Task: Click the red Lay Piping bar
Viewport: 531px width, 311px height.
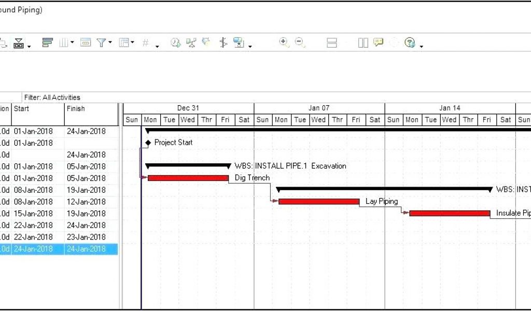Action: tap(318, 202)
